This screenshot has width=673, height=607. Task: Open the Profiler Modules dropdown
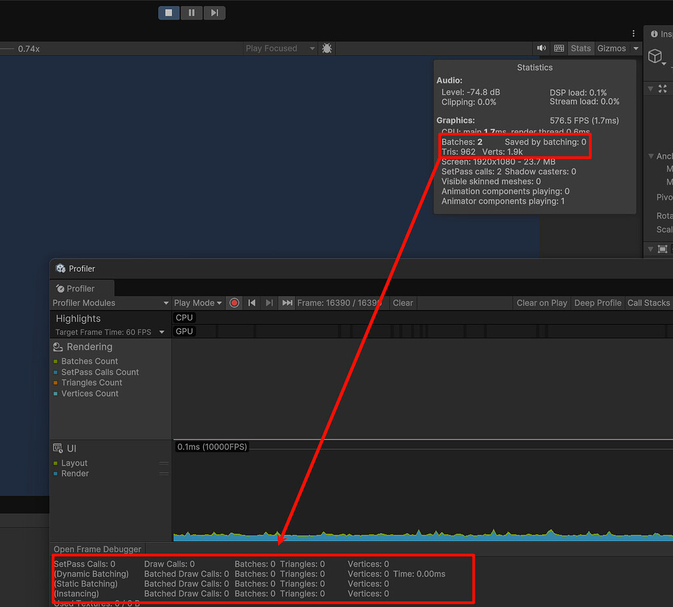click(110, 303)
